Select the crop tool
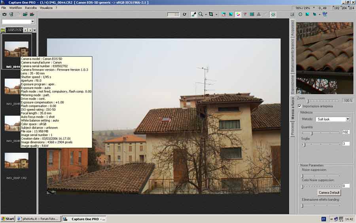This screenshot has height=223, width=356. tap(211, 14)
